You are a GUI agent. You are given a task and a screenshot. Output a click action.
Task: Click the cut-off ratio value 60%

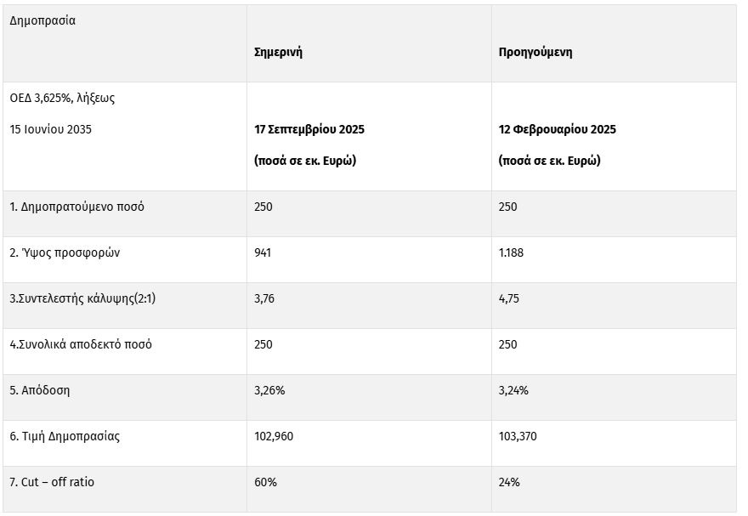point(265,482)
